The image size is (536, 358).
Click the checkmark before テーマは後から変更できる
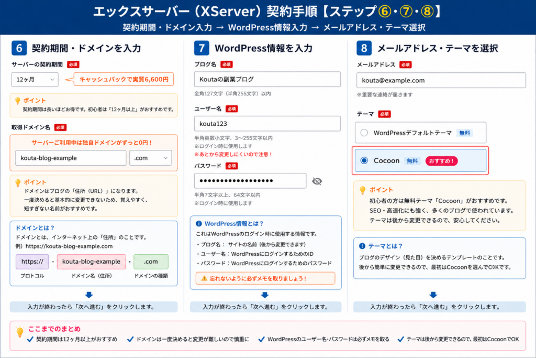coord(400,339)
